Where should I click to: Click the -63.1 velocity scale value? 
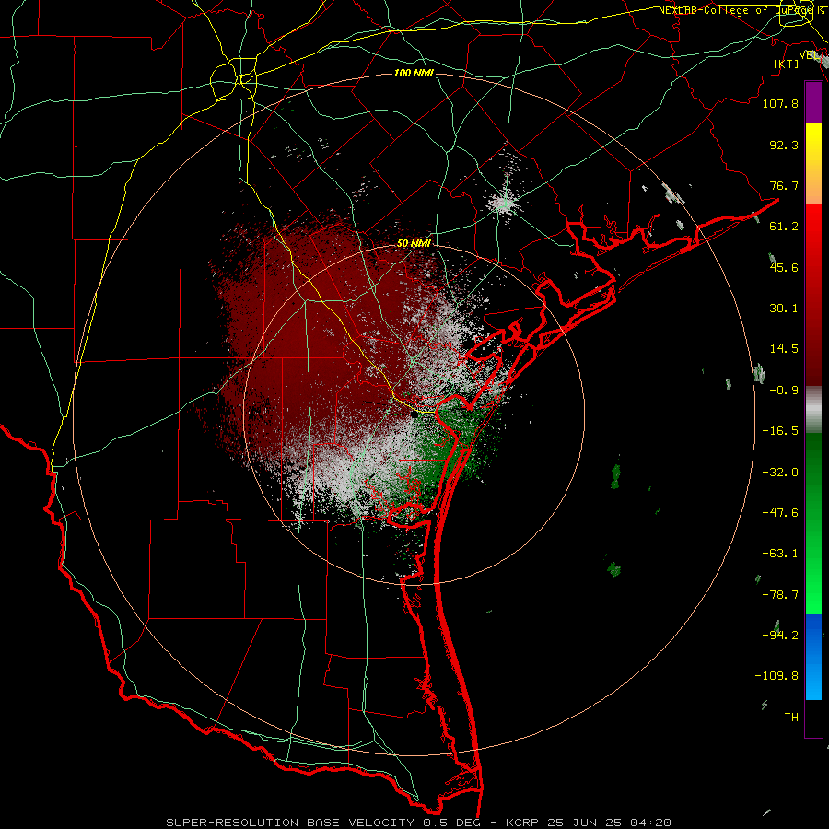click(x=780, y=554)
